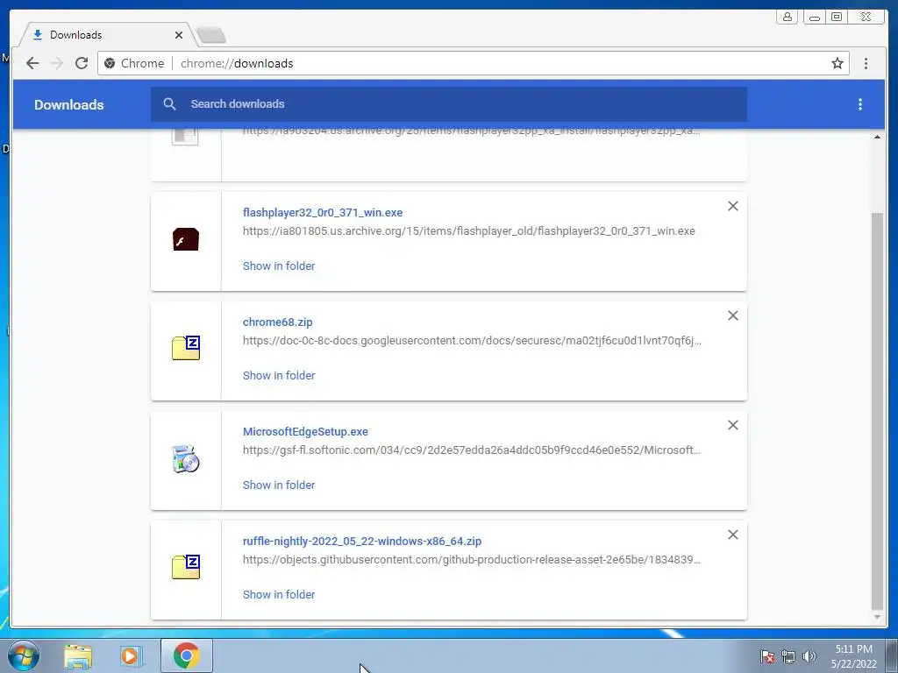
Task: Open a new tab
Action: 211,35
